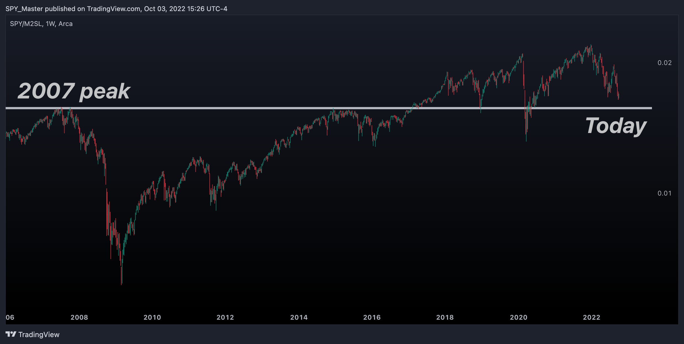Click the 0.02 price axis label
Screen dimensions: 684x344
tap(664, 63)
